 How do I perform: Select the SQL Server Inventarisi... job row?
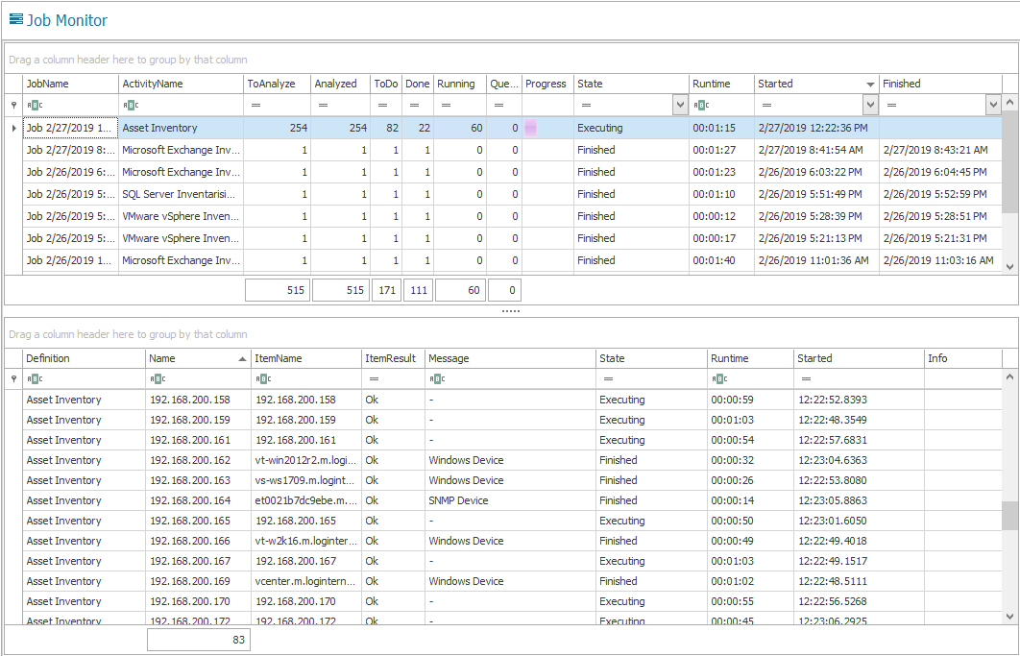click(512, 194)
